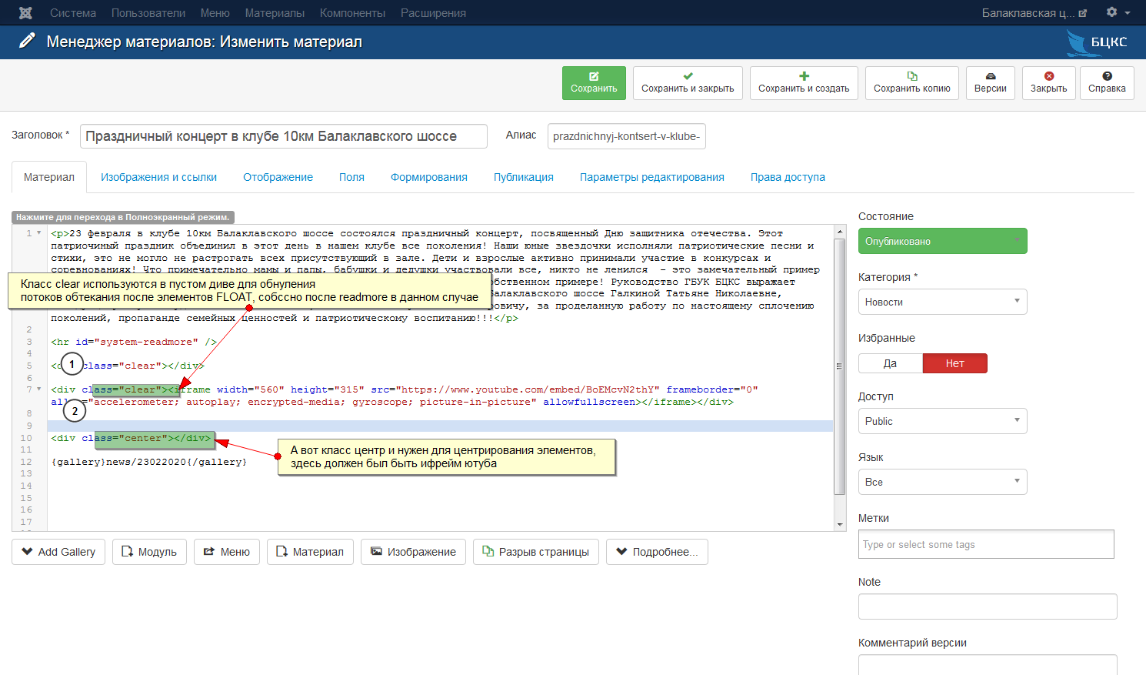Edit the Заголовок title field

point(284,136)
